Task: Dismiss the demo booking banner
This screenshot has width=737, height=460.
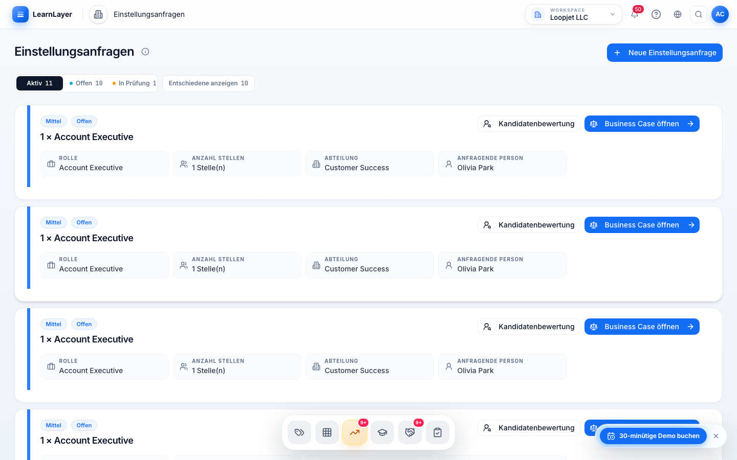Action: coord(716,436)
